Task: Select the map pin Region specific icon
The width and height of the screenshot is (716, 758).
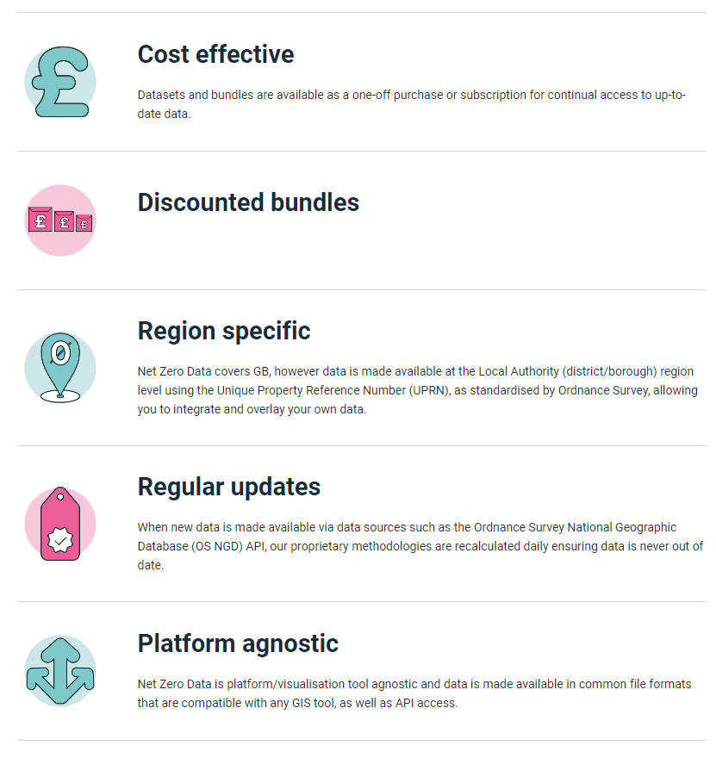Action: click(59, 367)
